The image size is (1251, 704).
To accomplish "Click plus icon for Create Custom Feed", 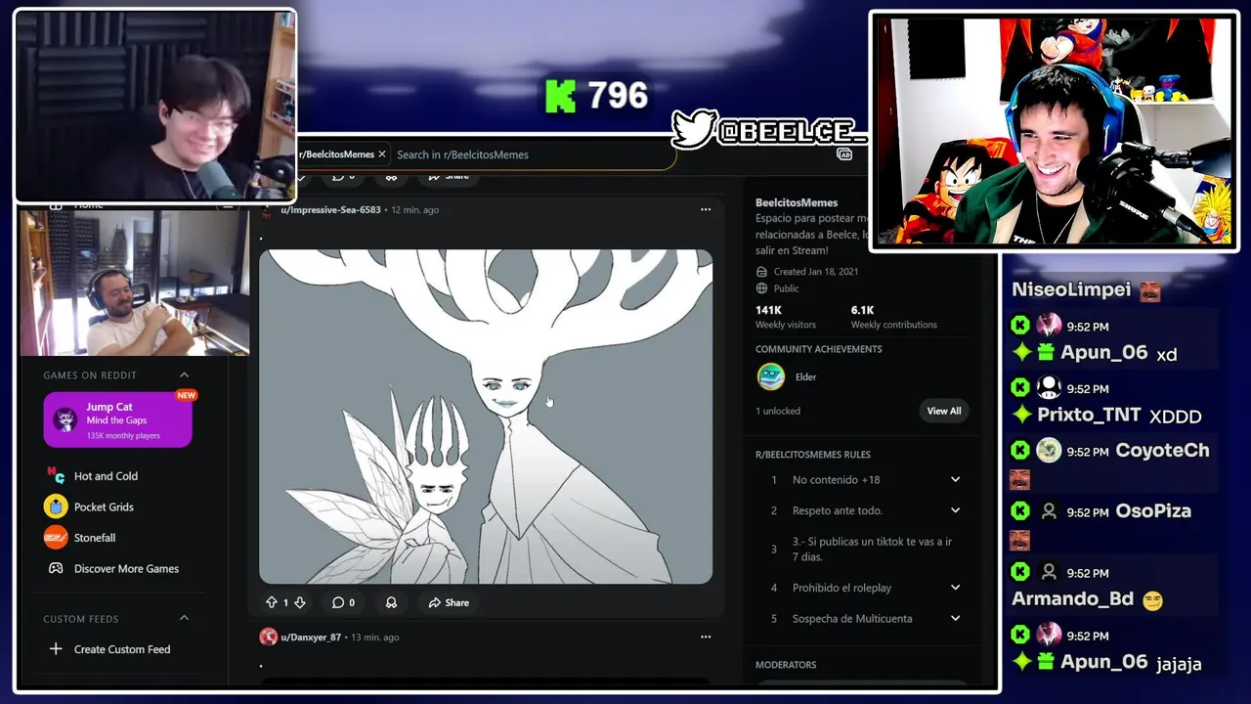I will (56, 649).
